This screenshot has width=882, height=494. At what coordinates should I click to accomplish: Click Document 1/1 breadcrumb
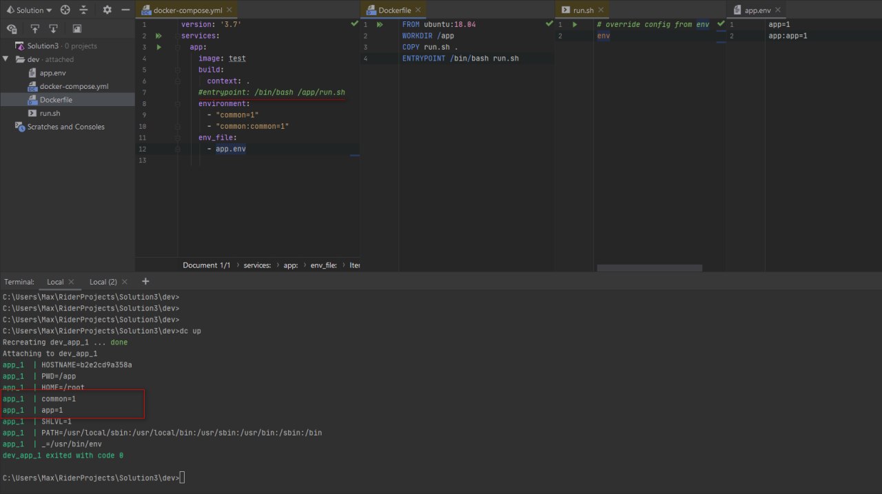207,265
